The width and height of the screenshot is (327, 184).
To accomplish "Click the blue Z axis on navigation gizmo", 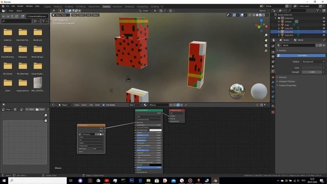I will point(261,20).
